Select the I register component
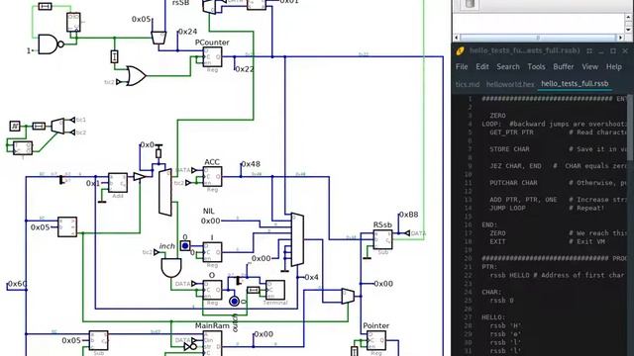Viewport: 634px width, 356px height. (212, 252)
